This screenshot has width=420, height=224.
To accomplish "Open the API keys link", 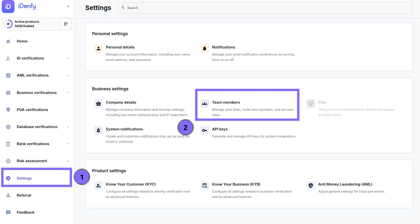I will pyautogui.click(x=220, y=129).
